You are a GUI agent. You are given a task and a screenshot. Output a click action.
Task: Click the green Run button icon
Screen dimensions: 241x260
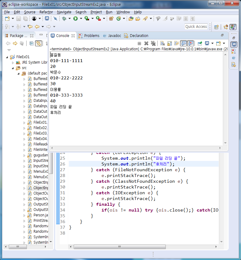tap(76, 18)
